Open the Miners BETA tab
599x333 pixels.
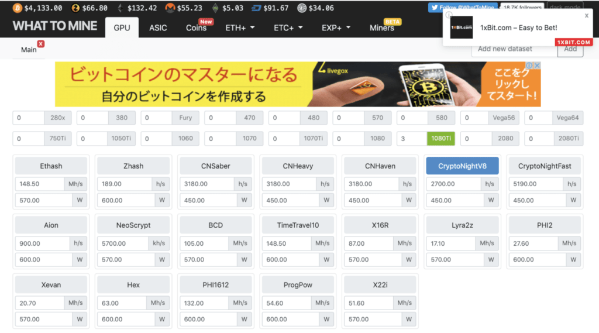[381, 28]
